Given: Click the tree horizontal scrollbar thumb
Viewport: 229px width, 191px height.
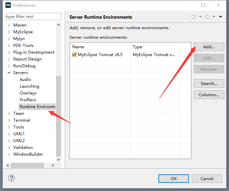Looking at the screenshot, I should click(27, 165).
